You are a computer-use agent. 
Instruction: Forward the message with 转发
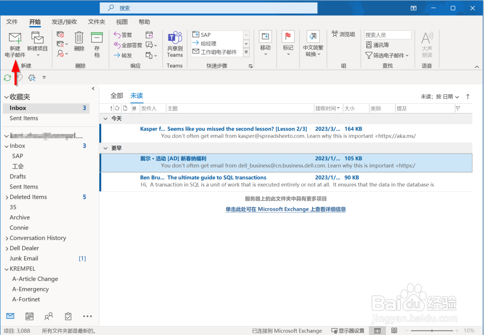(123, 55)
